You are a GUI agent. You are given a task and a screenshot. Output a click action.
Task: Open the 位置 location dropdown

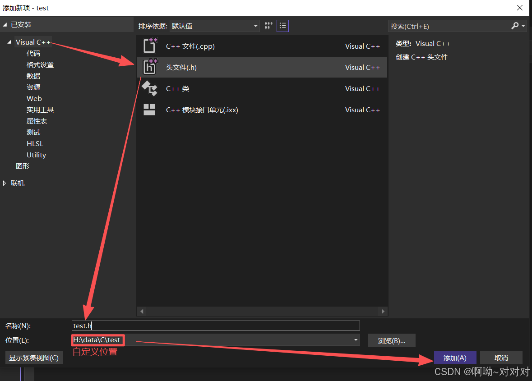(356, 340)
